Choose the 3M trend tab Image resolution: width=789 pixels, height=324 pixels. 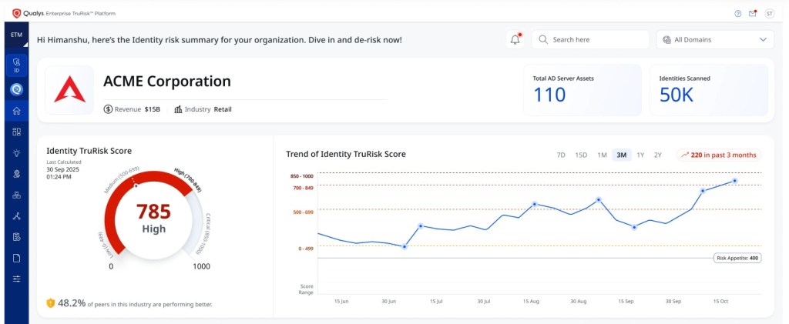point(621,155)
